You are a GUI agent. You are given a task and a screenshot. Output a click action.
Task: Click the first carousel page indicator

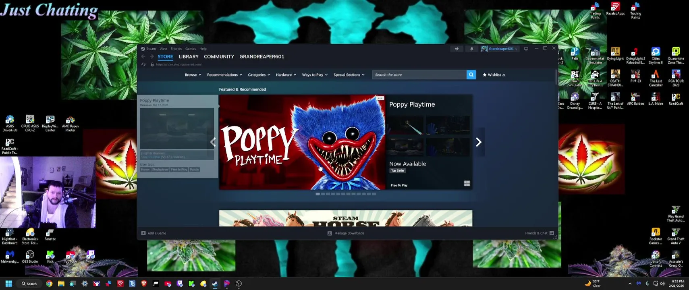pyautogui.click(x=318, y=194)
